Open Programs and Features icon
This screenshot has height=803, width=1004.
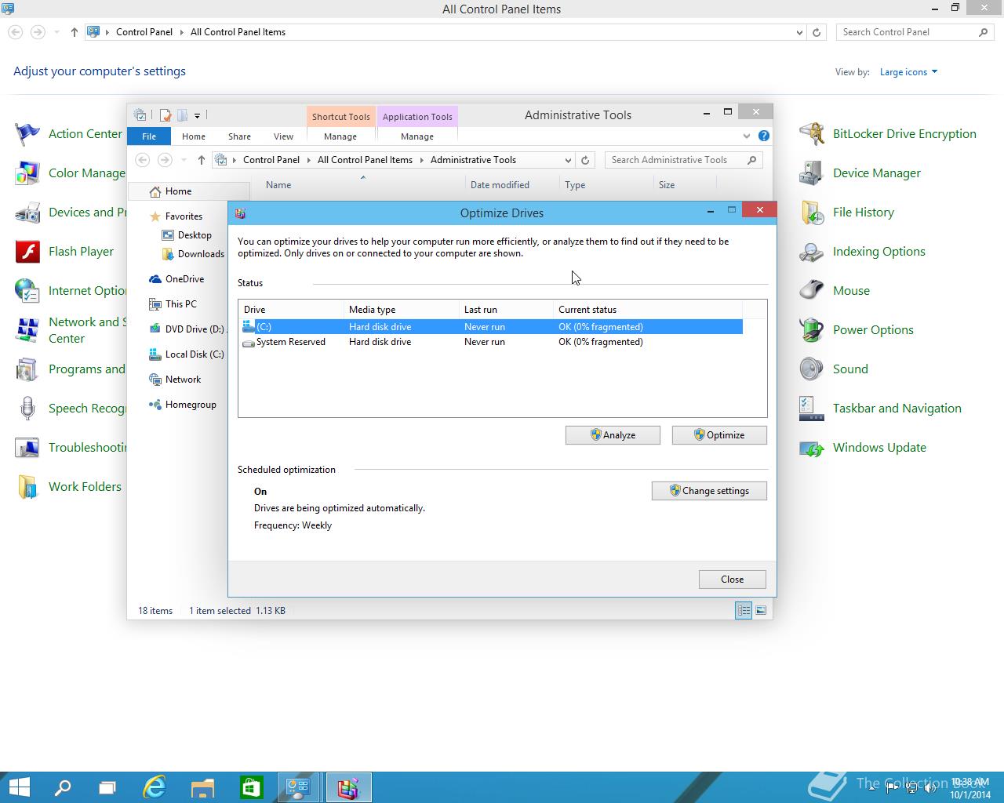(x=27, y=369)
